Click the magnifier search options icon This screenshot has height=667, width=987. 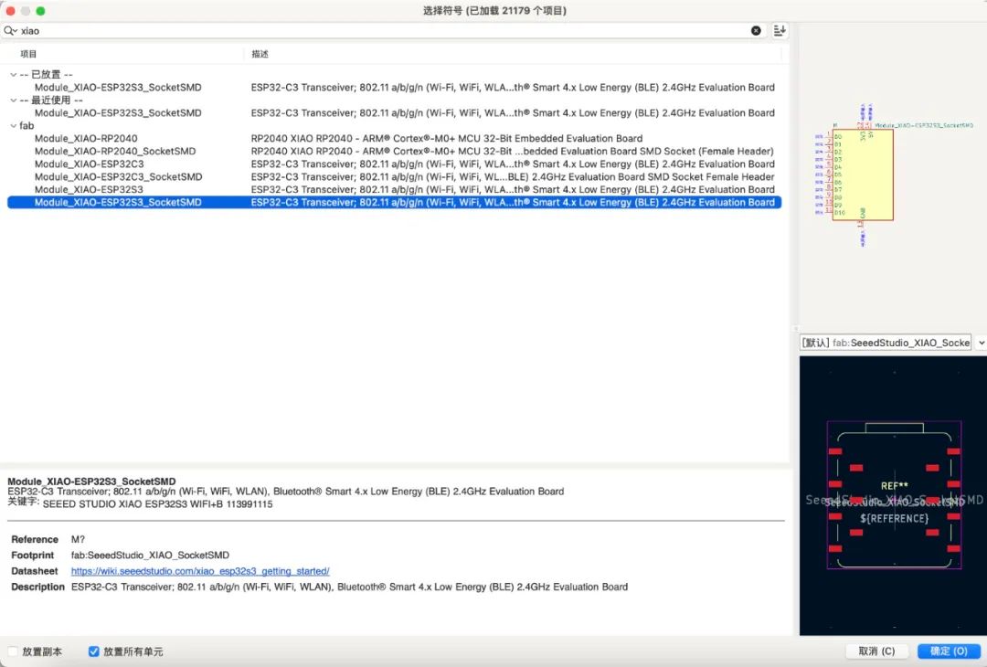[x=10, y=30]
